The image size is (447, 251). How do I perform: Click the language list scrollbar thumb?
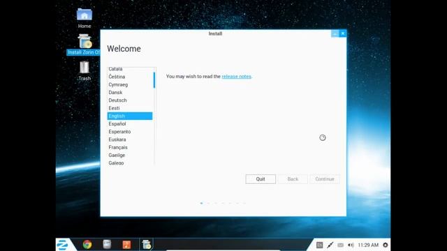coord(154,80)
